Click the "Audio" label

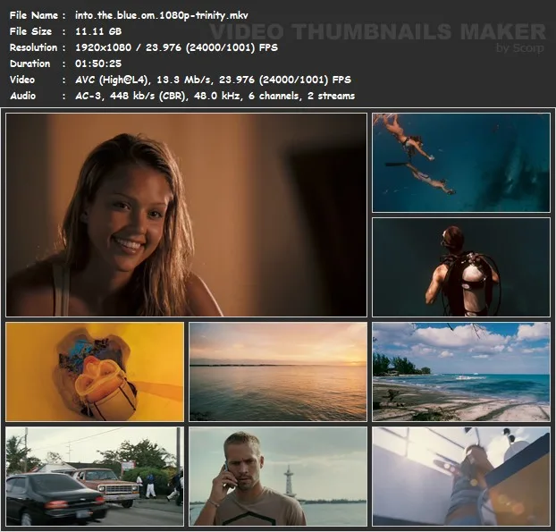22,96
